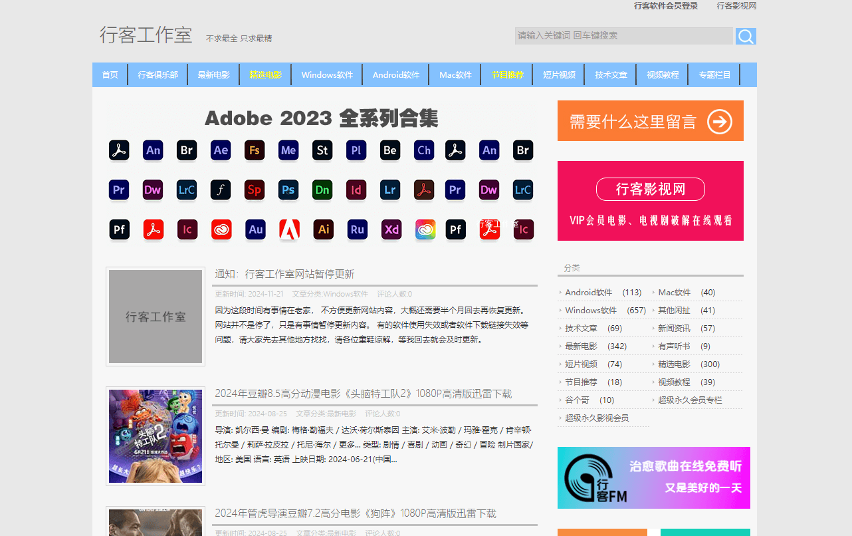Click the 头脑特工队2 movie poster thumbnail
This screenshot has height=536, width=852.
(x=156, y=436)
